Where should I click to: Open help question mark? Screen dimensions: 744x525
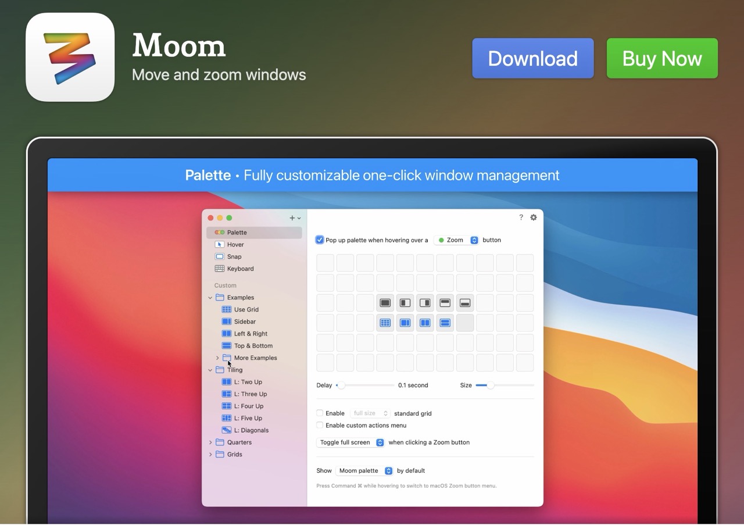point(521,217)
